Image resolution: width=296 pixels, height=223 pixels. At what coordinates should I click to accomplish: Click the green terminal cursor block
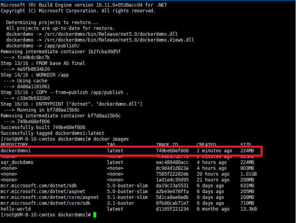click(95, 215)
